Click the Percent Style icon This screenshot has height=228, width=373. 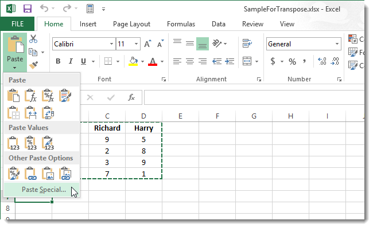tap(292, 61)
